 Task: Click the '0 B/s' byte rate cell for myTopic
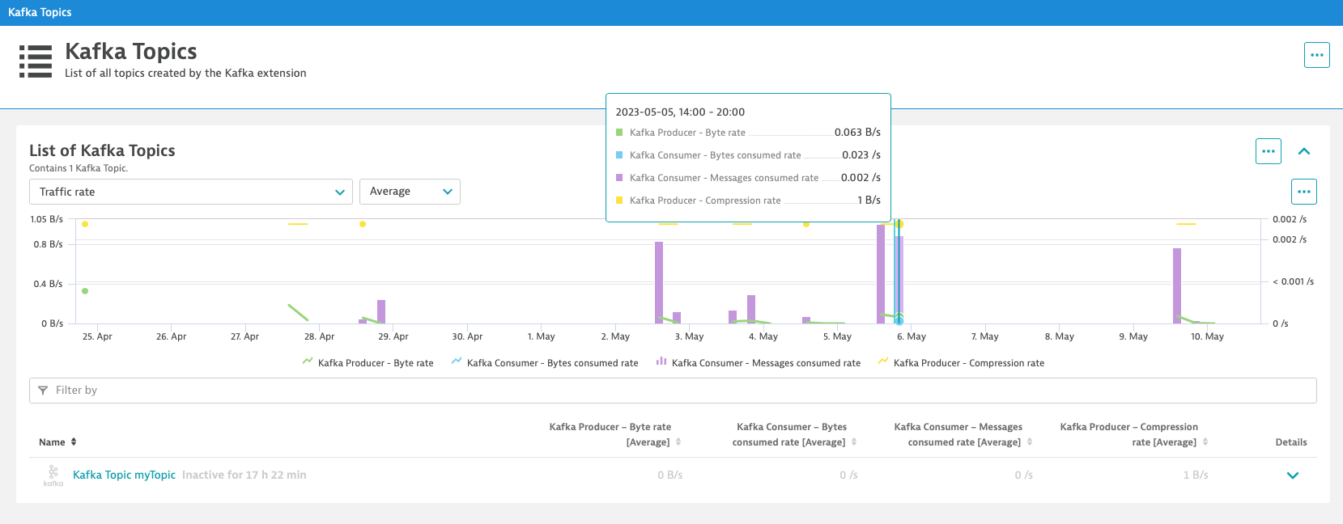pos(670,475)
